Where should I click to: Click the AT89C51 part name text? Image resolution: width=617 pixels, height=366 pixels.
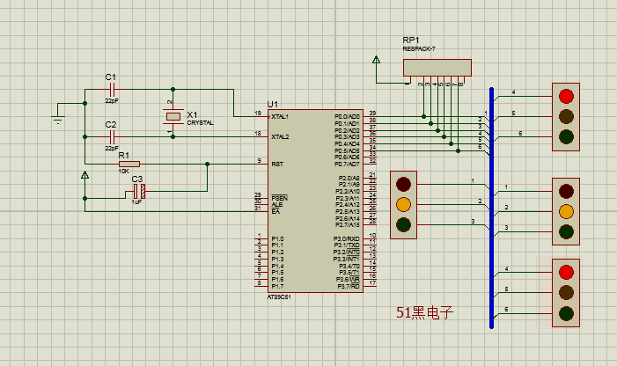point(279,297)
